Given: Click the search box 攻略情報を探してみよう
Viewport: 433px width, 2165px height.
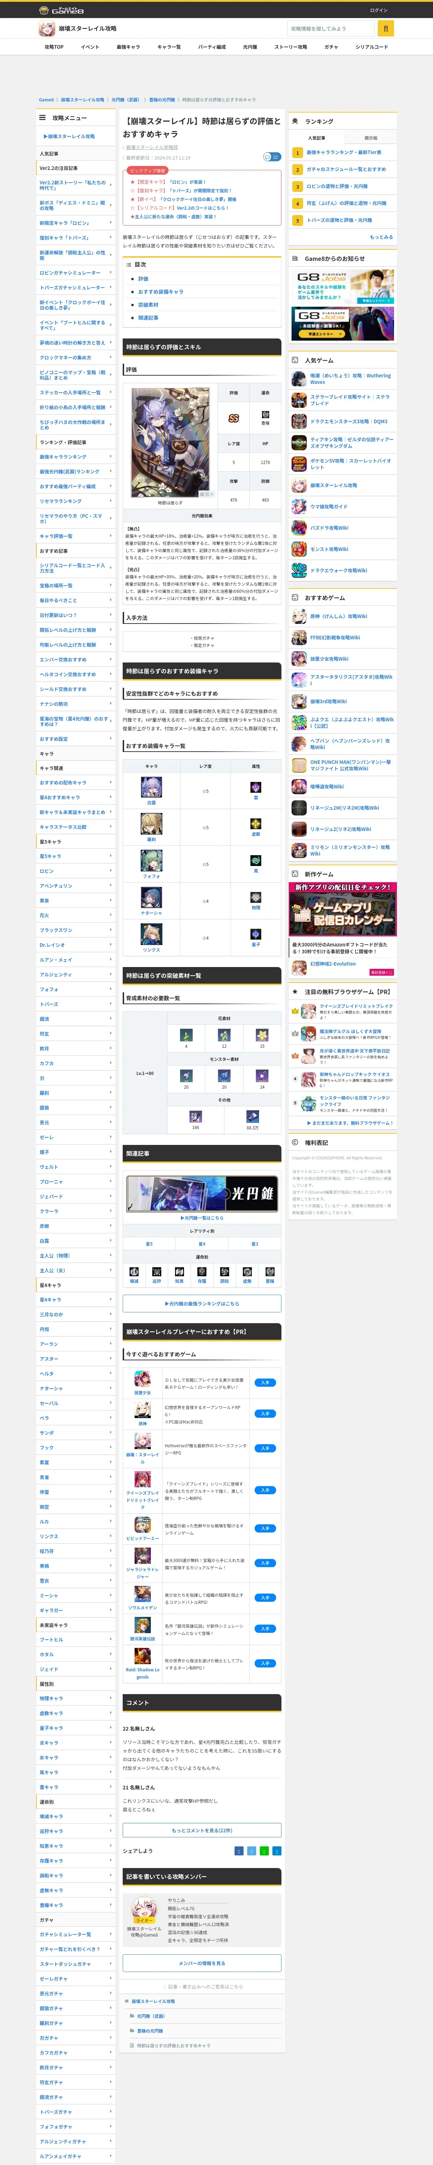Looking at the screenshot, I should [x=331, y=29].
